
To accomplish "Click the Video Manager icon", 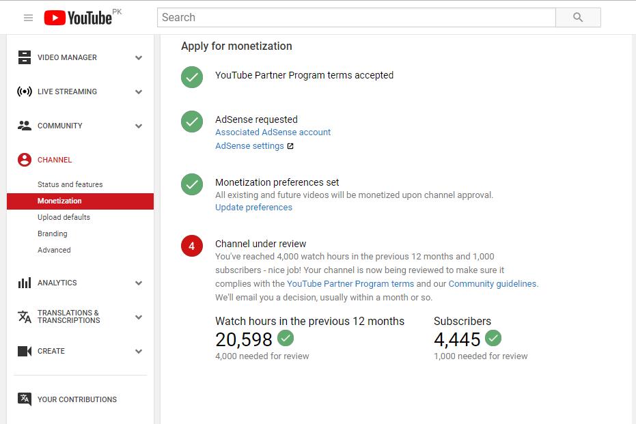I will tap(25, 57).
